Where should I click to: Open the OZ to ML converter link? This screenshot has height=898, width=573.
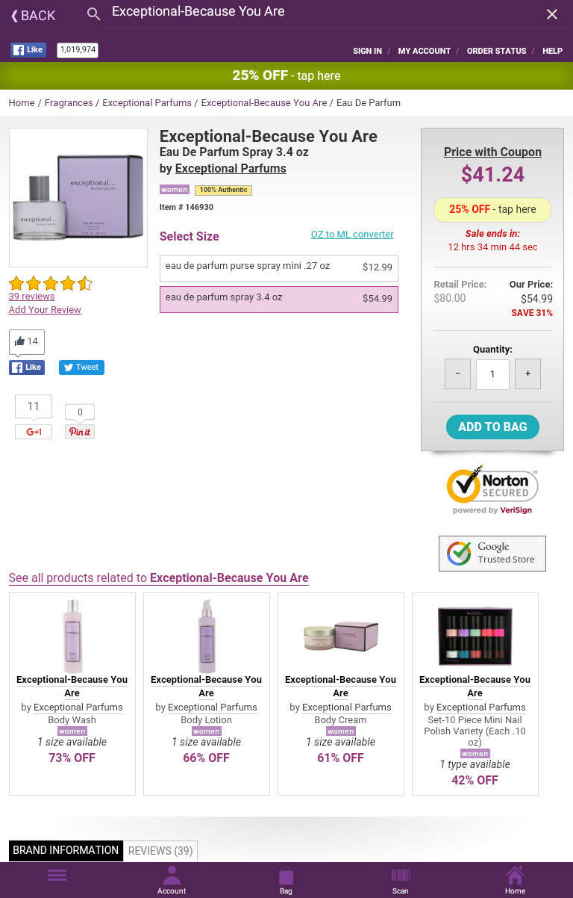point(352,235)
